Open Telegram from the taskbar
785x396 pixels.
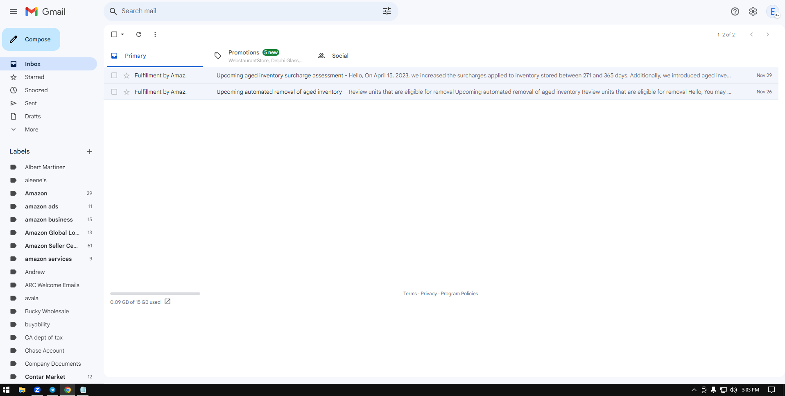(52, 390)
